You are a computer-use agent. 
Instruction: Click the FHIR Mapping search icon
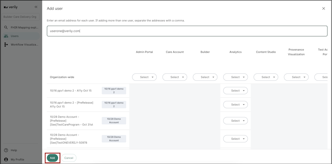[x=6, y=27]
